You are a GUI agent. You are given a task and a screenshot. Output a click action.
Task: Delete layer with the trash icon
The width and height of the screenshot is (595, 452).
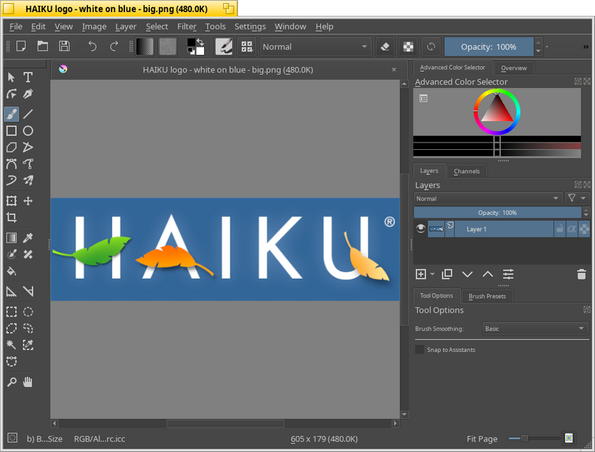pyautogui.click(x=581, y=274)
